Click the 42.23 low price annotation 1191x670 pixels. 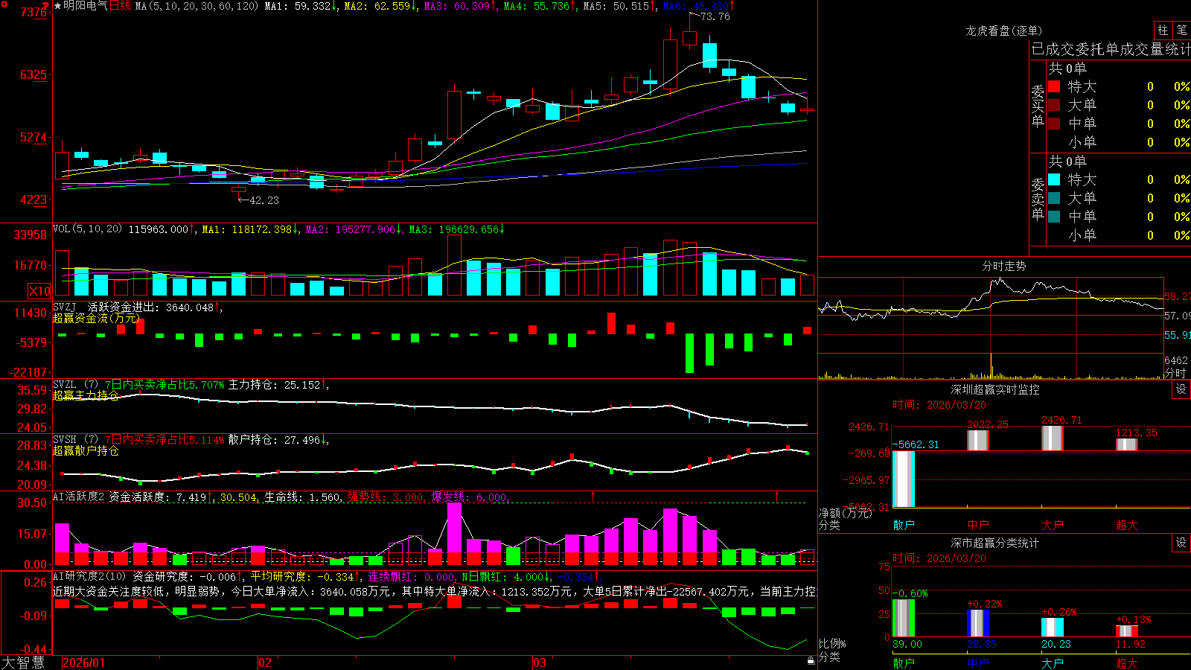point(264,200)
